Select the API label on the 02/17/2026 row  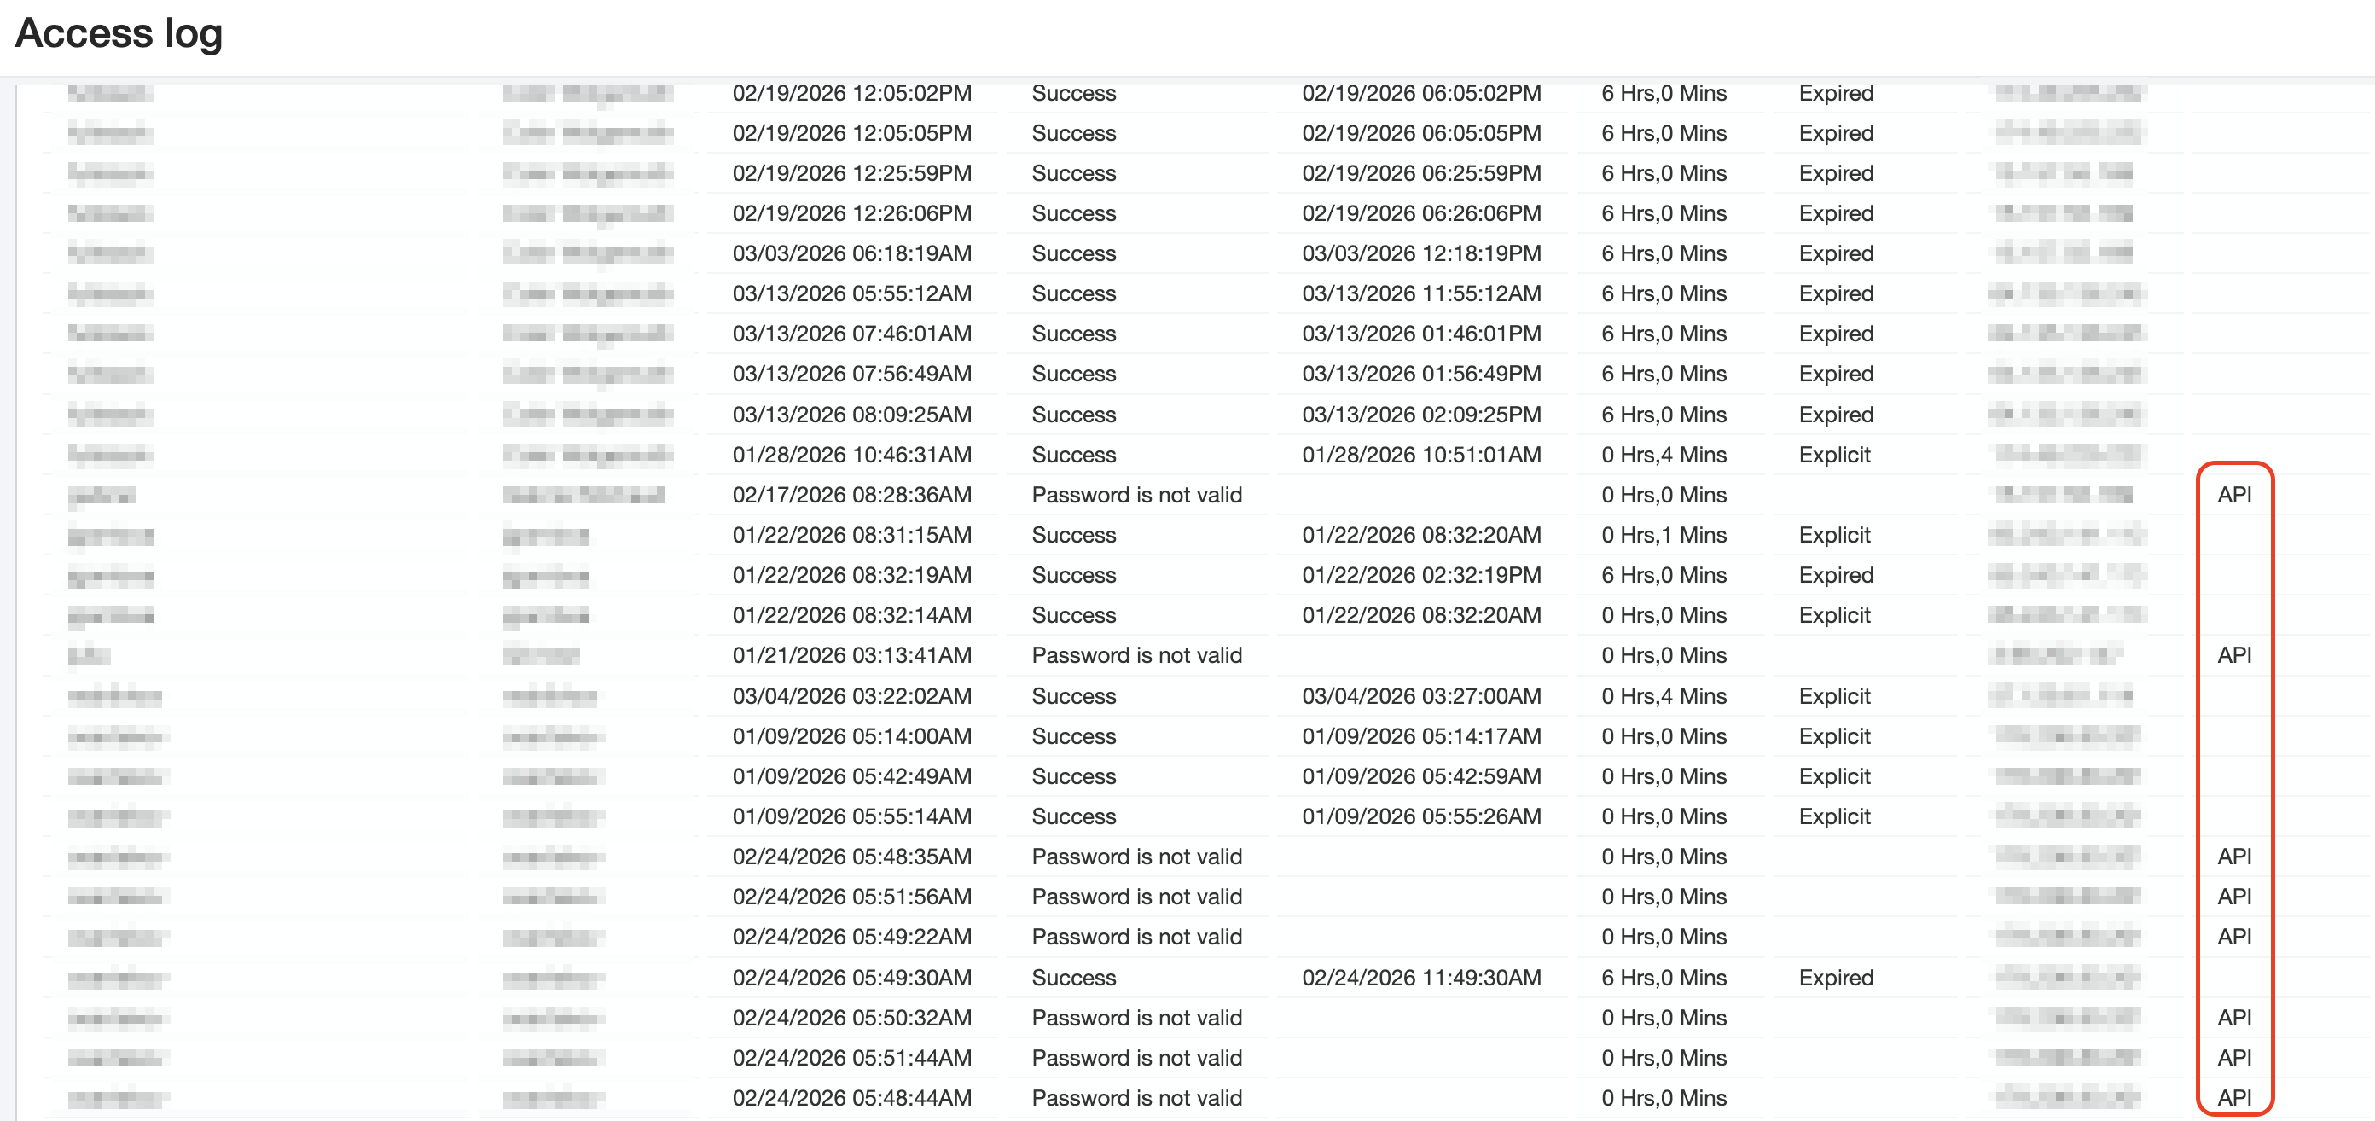click(2235, 494)
